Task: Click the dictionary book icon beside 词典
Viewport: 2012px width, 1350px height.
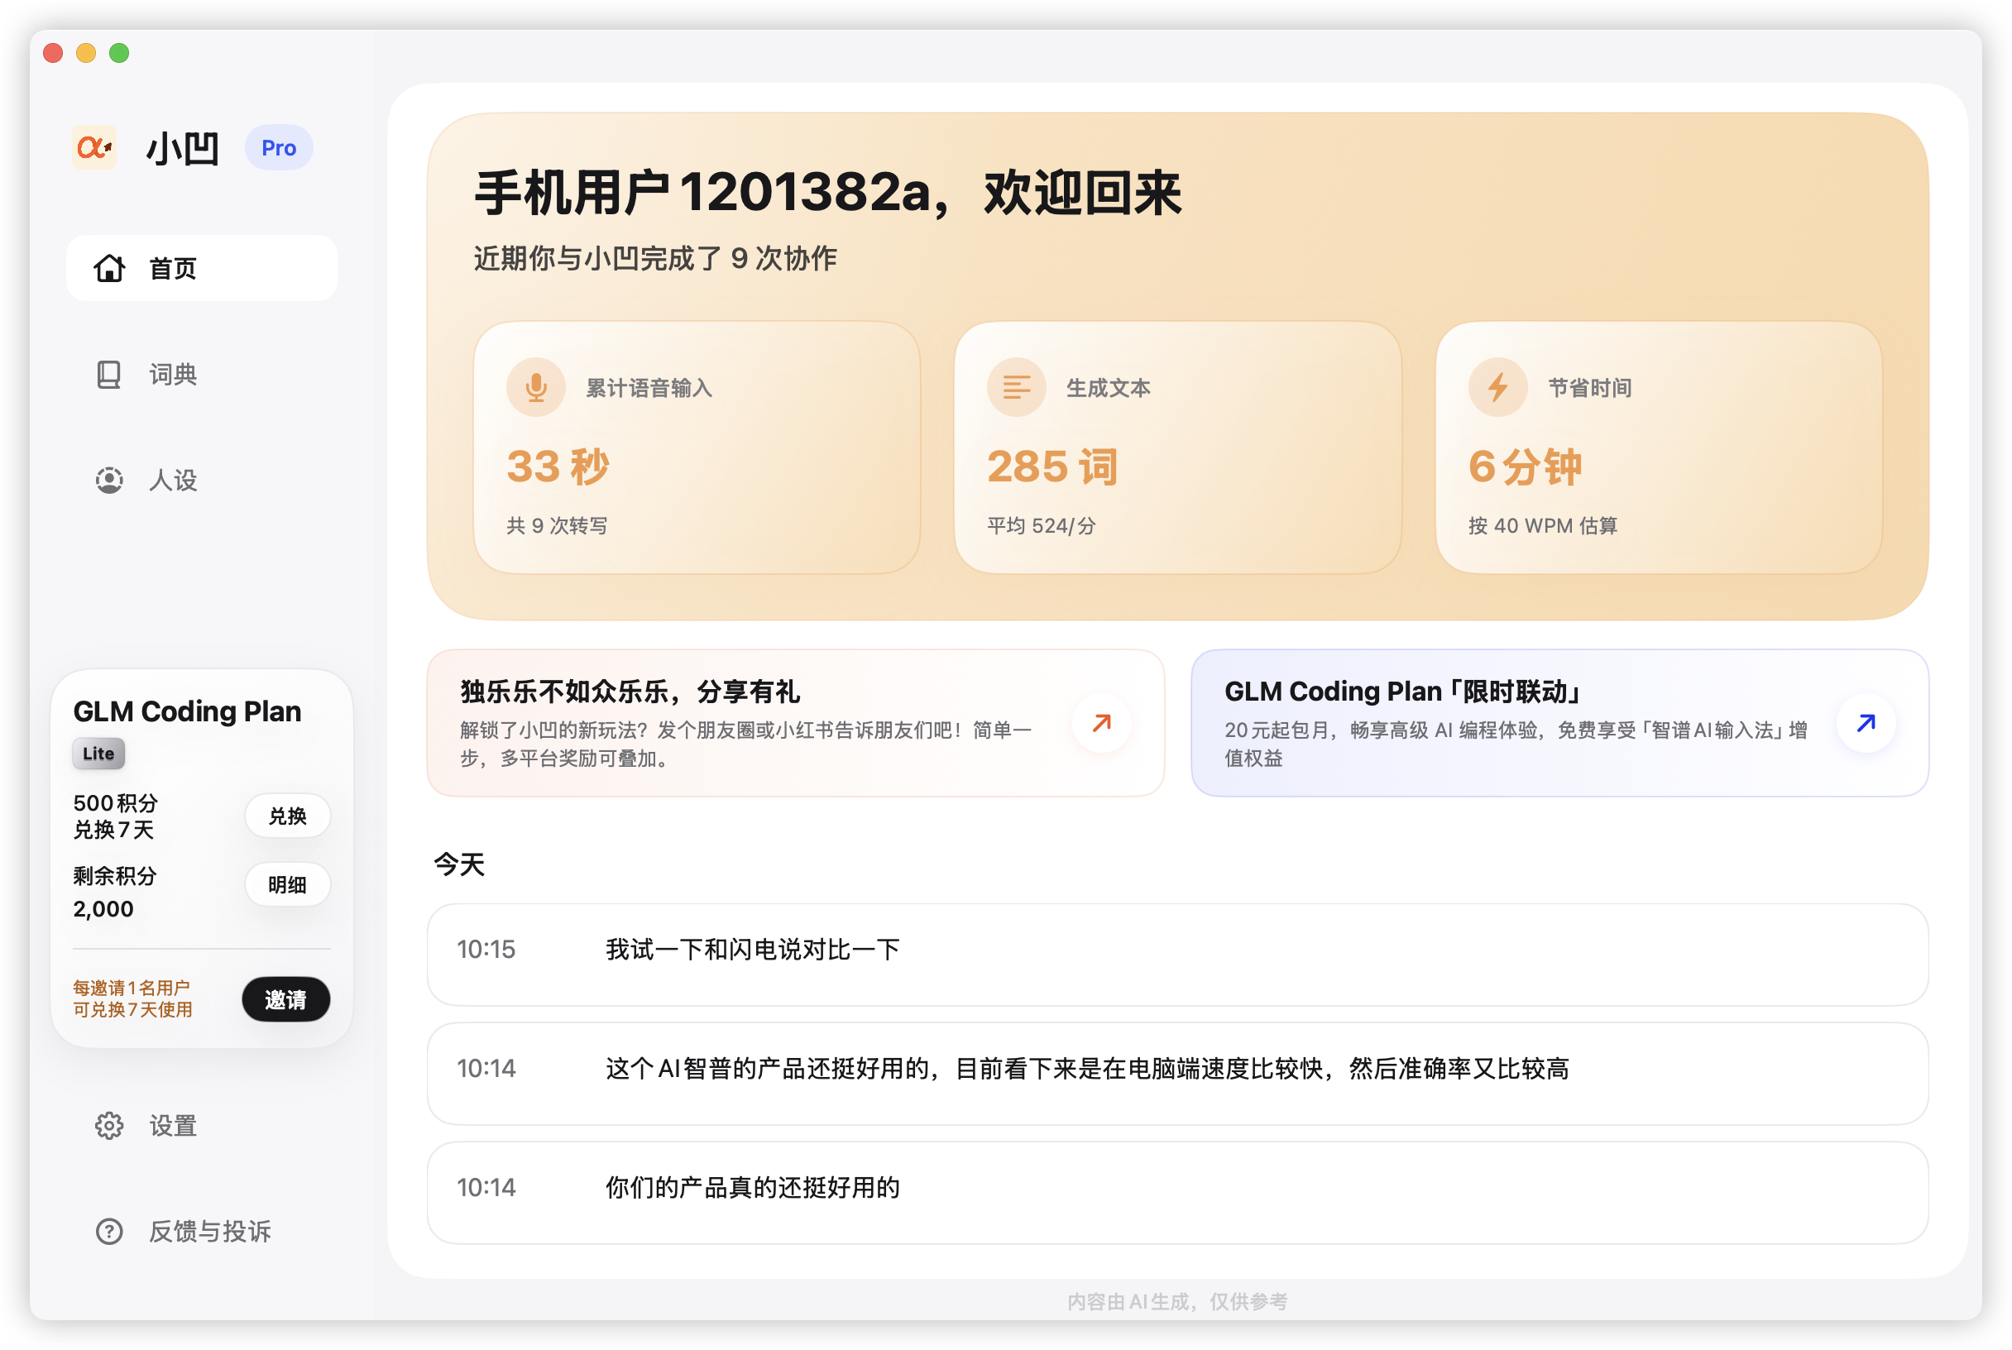Action: click(108, 375)
